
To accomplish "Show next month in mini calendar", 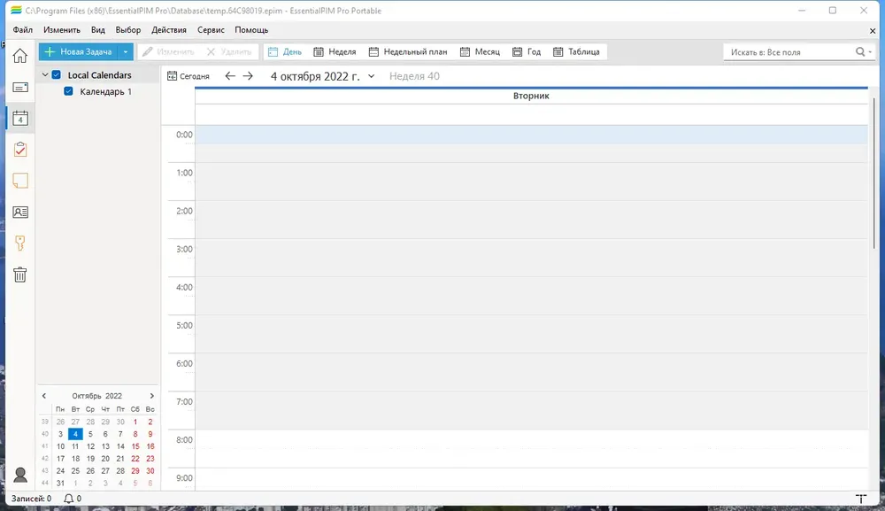I will [151, 396].
